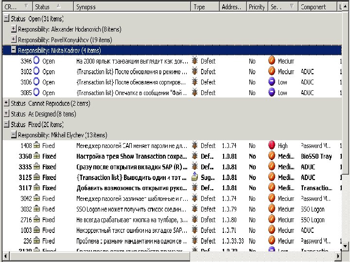Click the open status circle icon for CR 3346
Viewport: 350px width, 262px height.
pos(36,61)
